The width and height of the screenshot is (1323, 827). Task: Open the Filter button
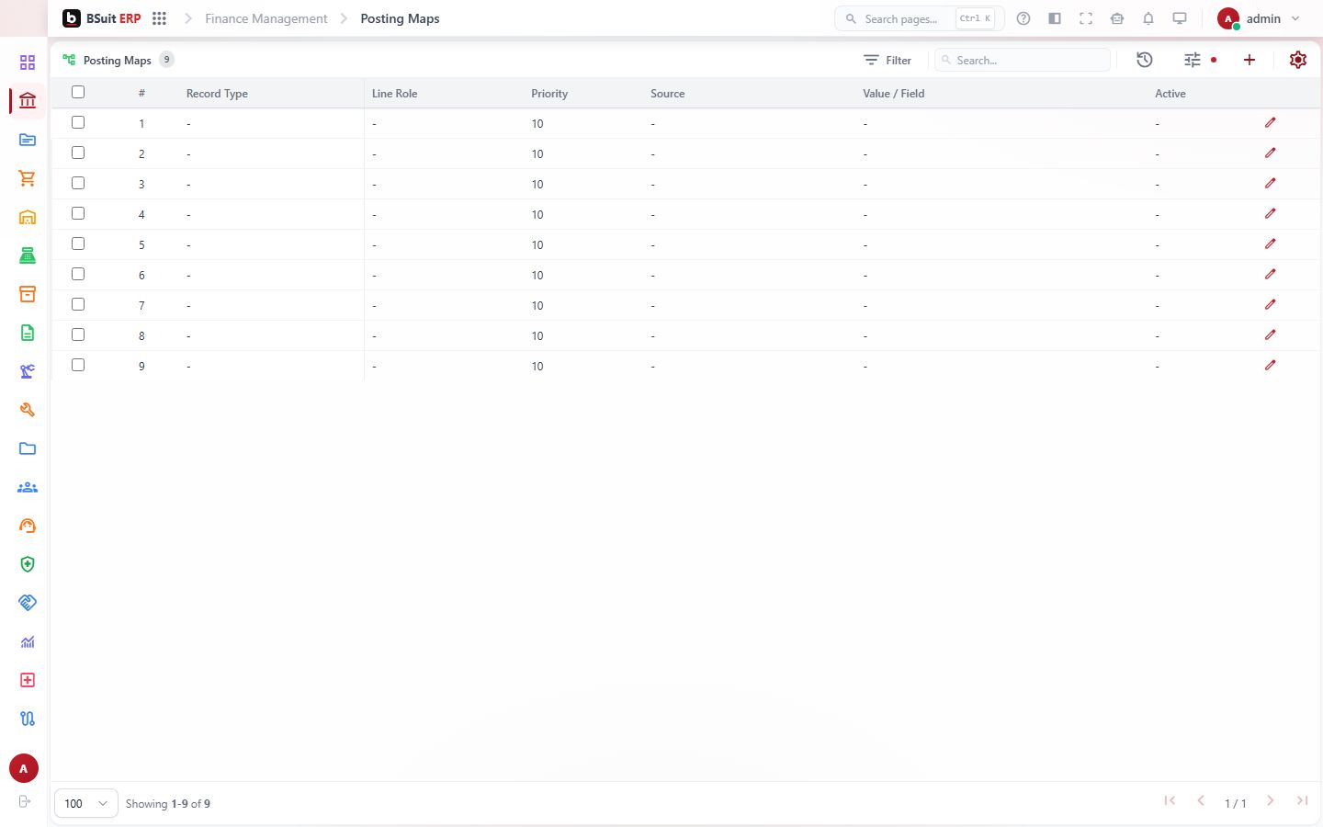(x=888, y=60)
